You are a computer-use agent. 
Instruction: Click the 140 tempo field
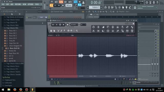(x=69, y=5)
